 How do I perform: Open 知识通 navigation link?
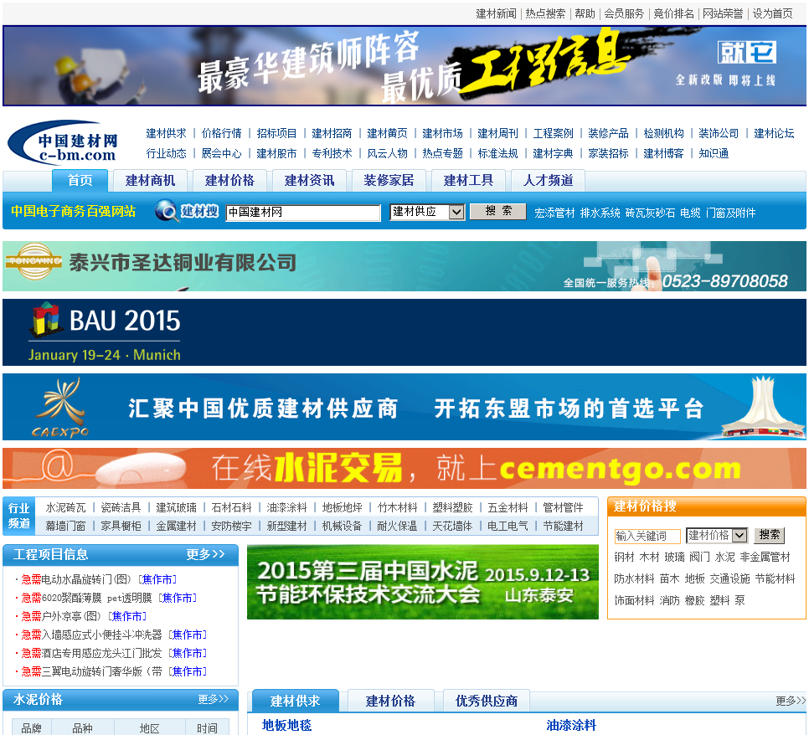click(714, 153)
